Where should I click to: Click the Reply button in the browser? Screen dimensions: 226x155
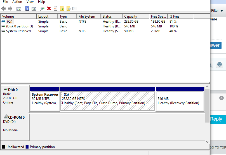(x=218, y=119)
